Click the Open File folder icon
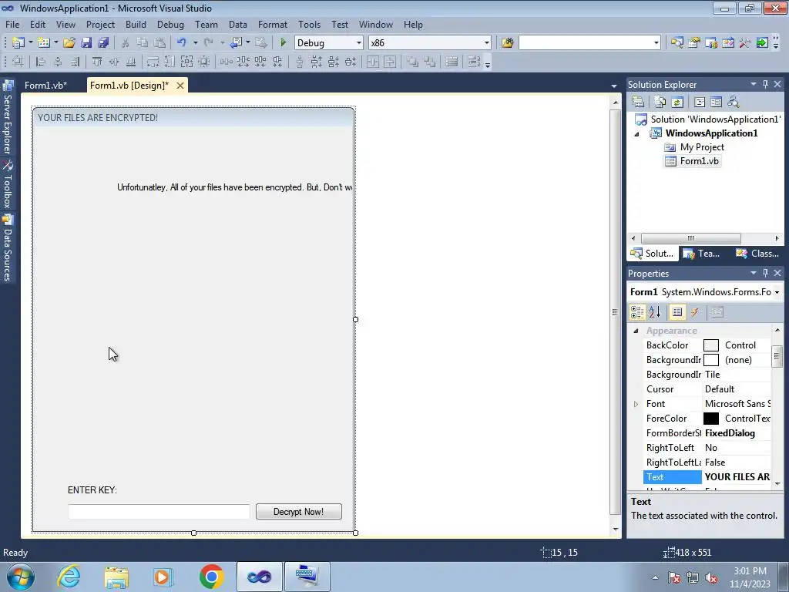 69,43
